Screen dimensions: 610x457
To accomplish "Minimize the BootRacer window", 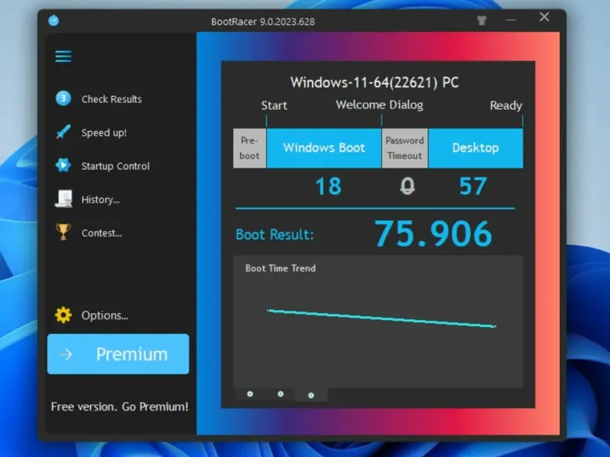I will click(511, 20).
